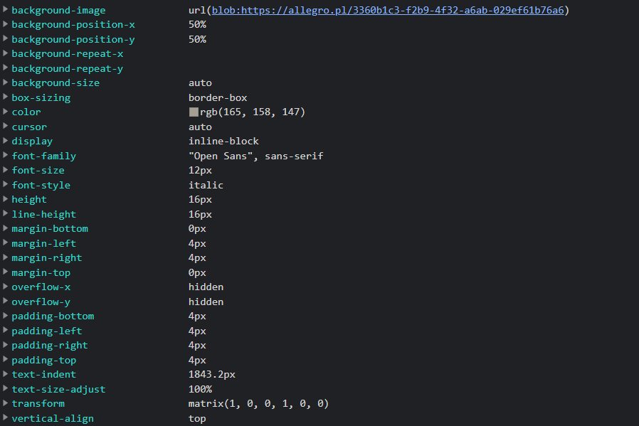Expand the overflow-x property
The image size is (639, 426).
click(5, 287)
